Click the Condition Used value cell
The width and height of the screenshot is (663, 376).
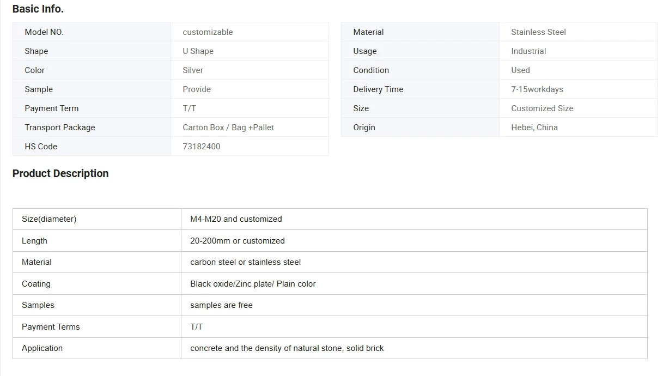[x=578, y=70]
